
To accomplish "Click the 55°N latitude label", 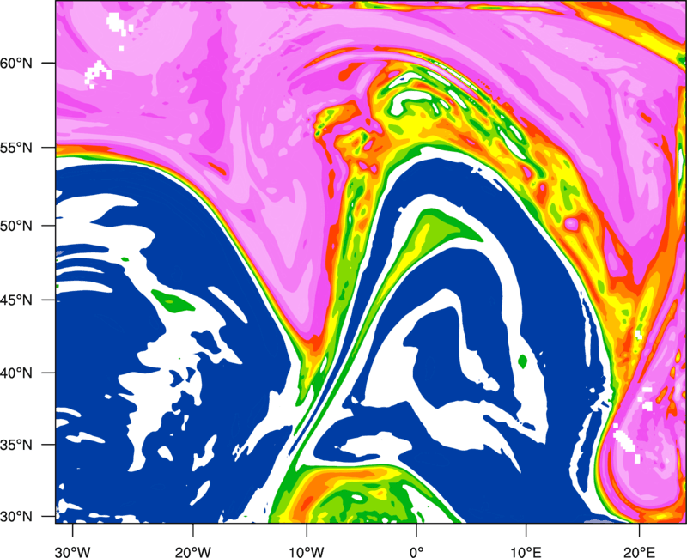I will pyautogui.click(x=16, y=147).
